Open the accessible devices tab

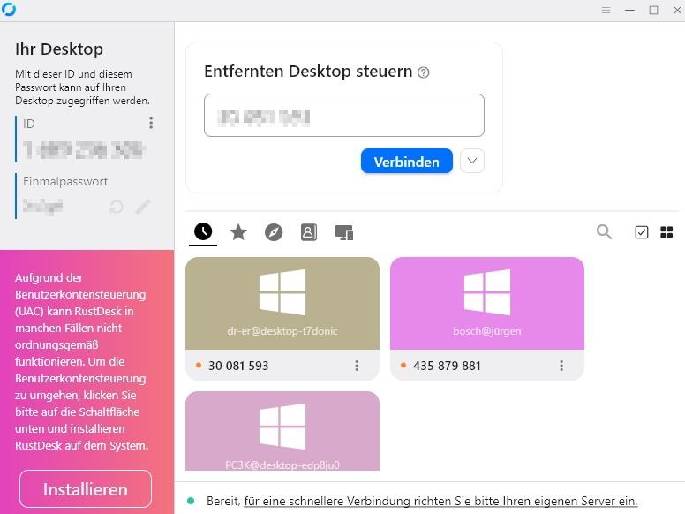coord(343,232)
